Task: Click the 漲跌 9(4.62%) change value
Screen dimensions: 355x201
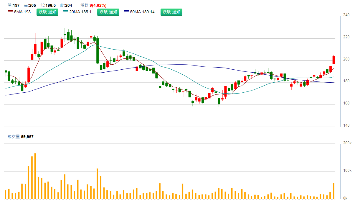Action: (93, 5)
